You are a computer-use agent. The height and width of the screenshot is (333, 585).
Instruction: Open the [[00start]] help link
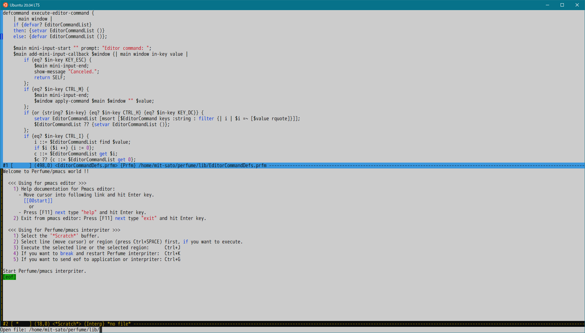coord(38,201)
